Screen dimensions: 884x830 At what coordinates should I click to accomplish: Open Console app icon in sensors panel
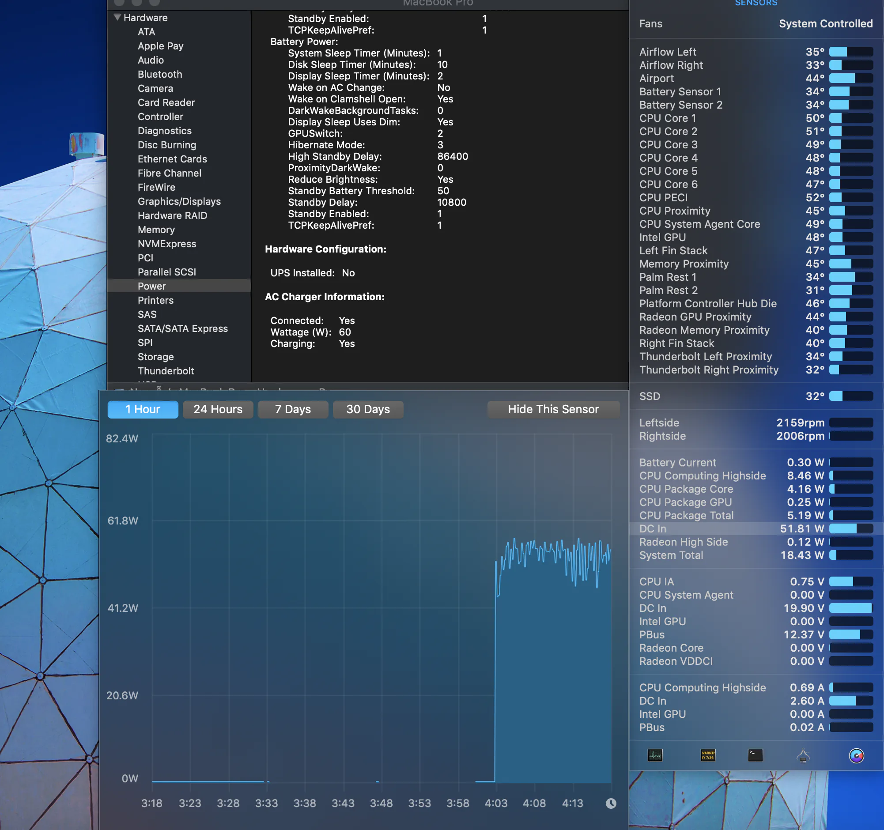tap(708, 755)
